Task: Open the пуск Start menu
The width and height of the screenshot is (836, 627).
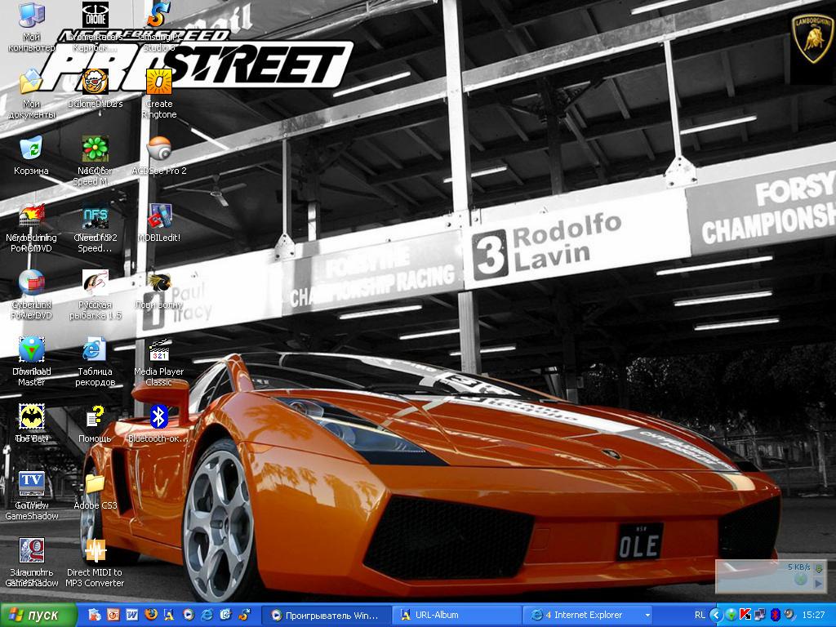Action: click(x=38, y=616)
